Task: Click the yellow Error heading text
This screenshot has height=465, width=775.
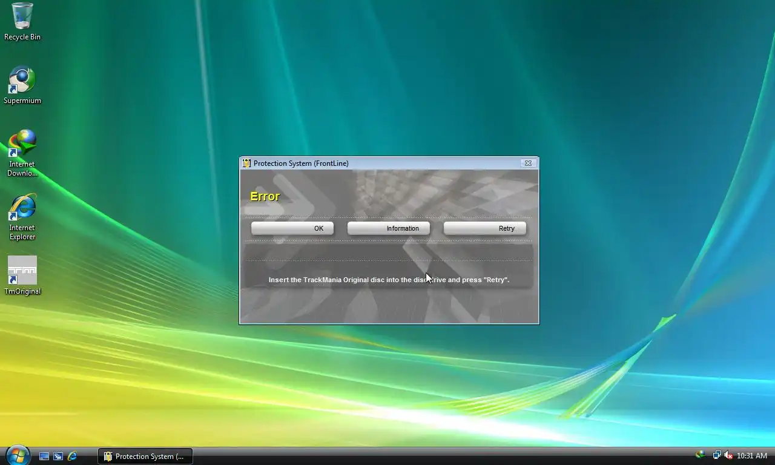Action: [265, 196]
